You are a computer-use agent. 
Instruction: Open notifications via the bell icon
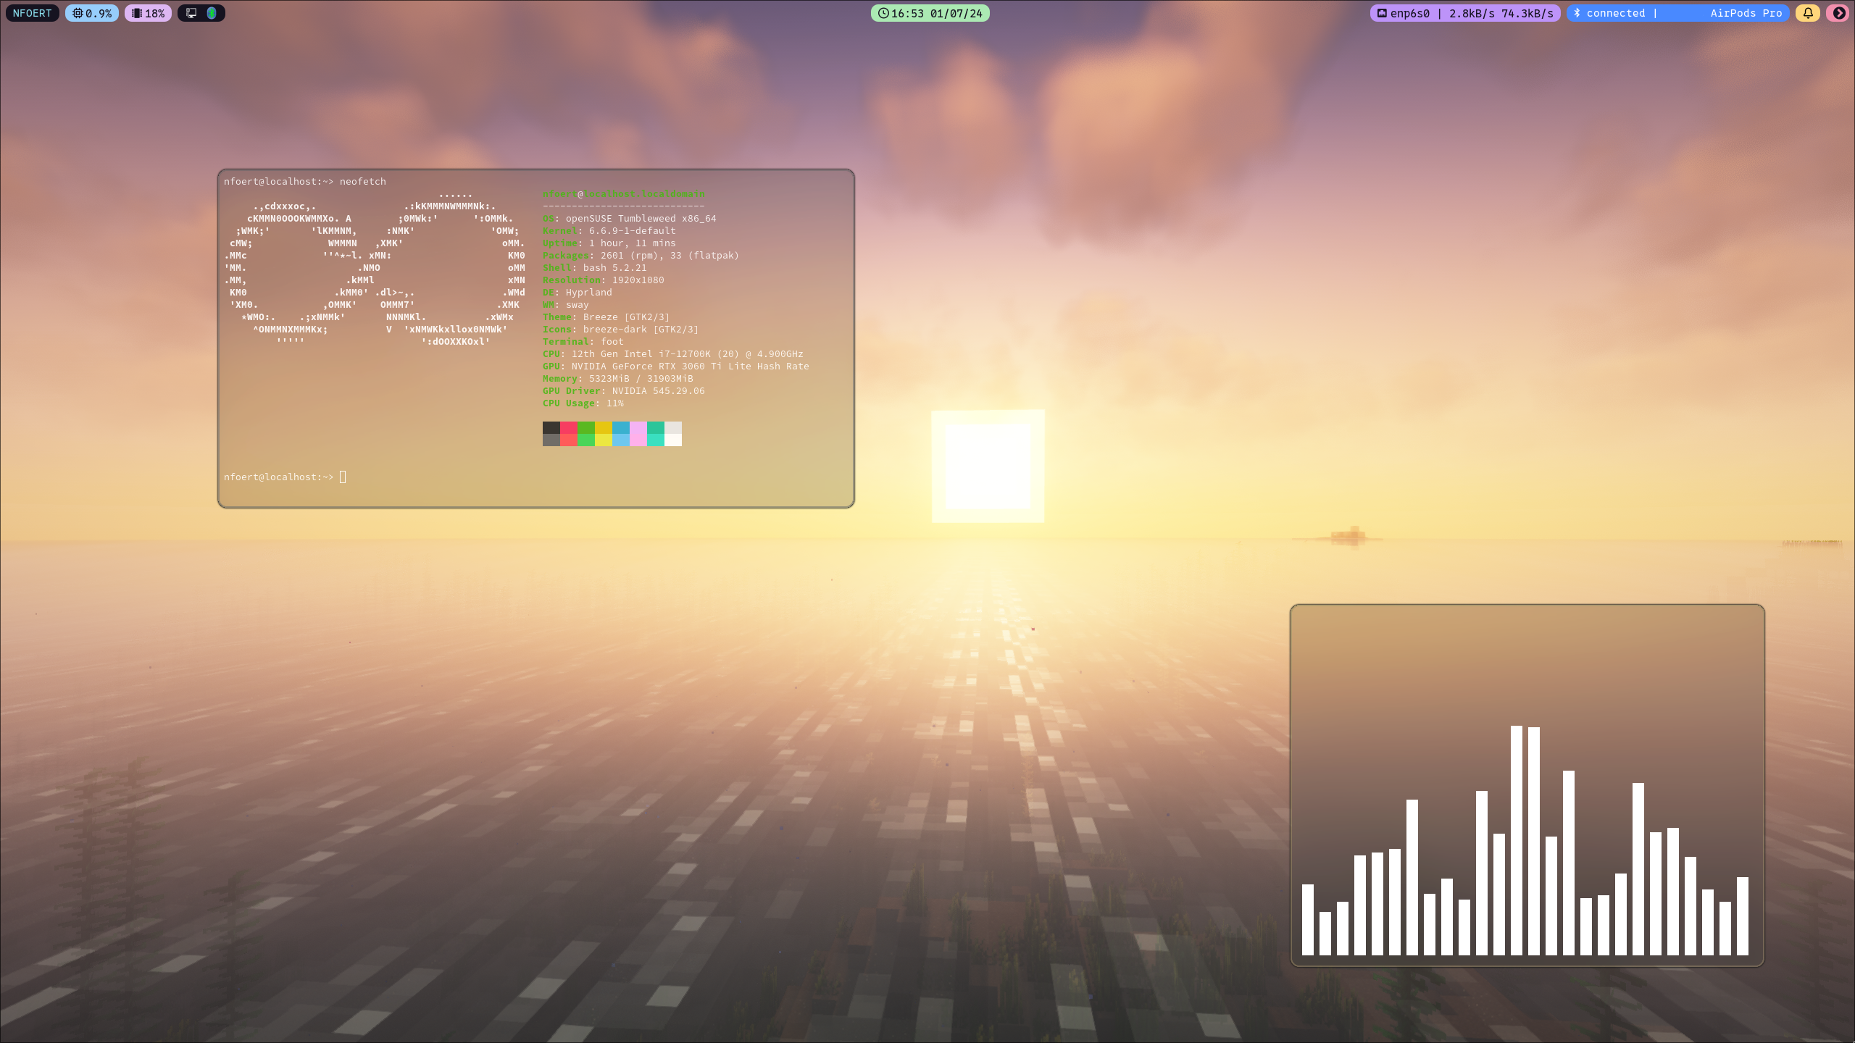pos(1808,13)
